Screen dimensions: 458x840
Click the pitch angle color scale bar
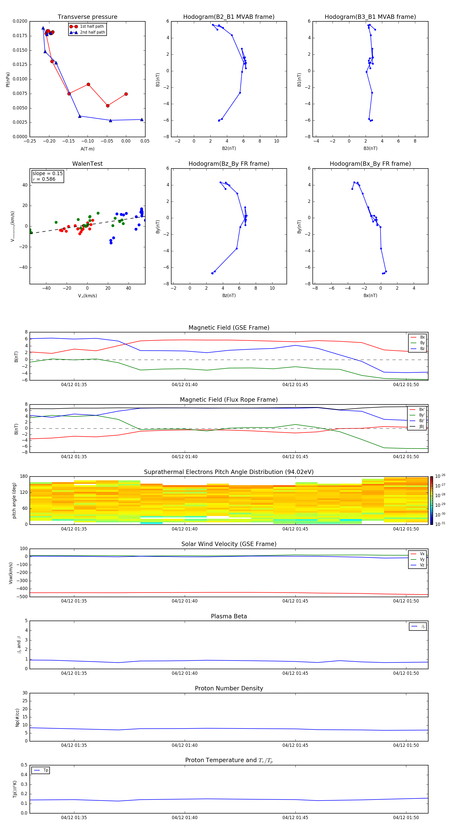click(432, 500)
